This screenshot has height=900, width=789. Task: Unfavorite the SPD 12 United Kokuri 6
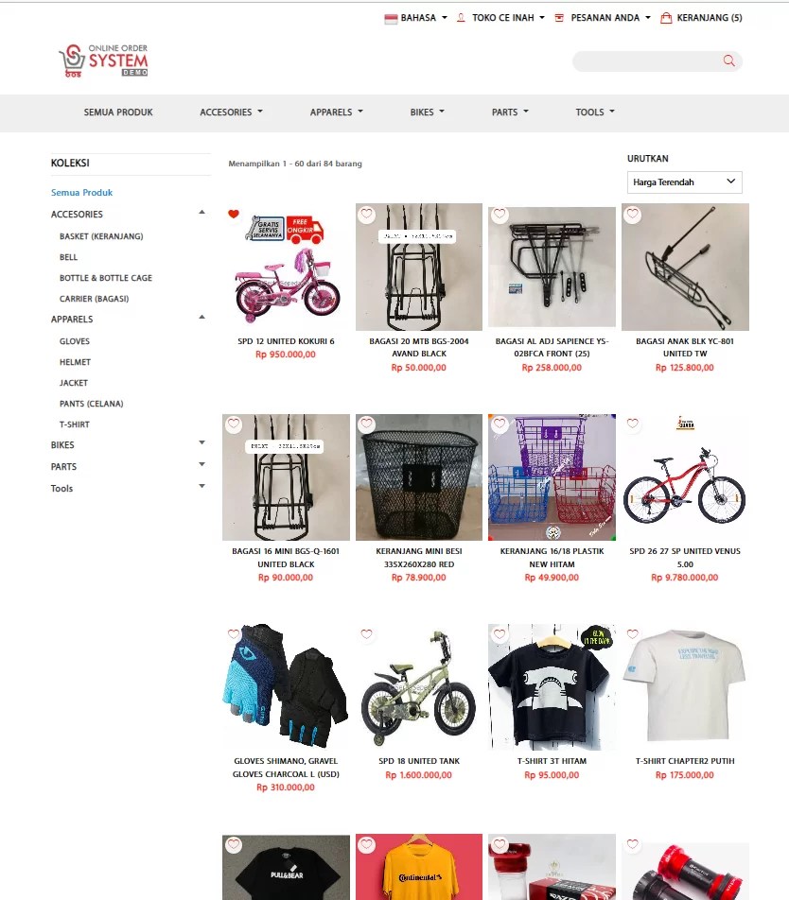[233, 214]
